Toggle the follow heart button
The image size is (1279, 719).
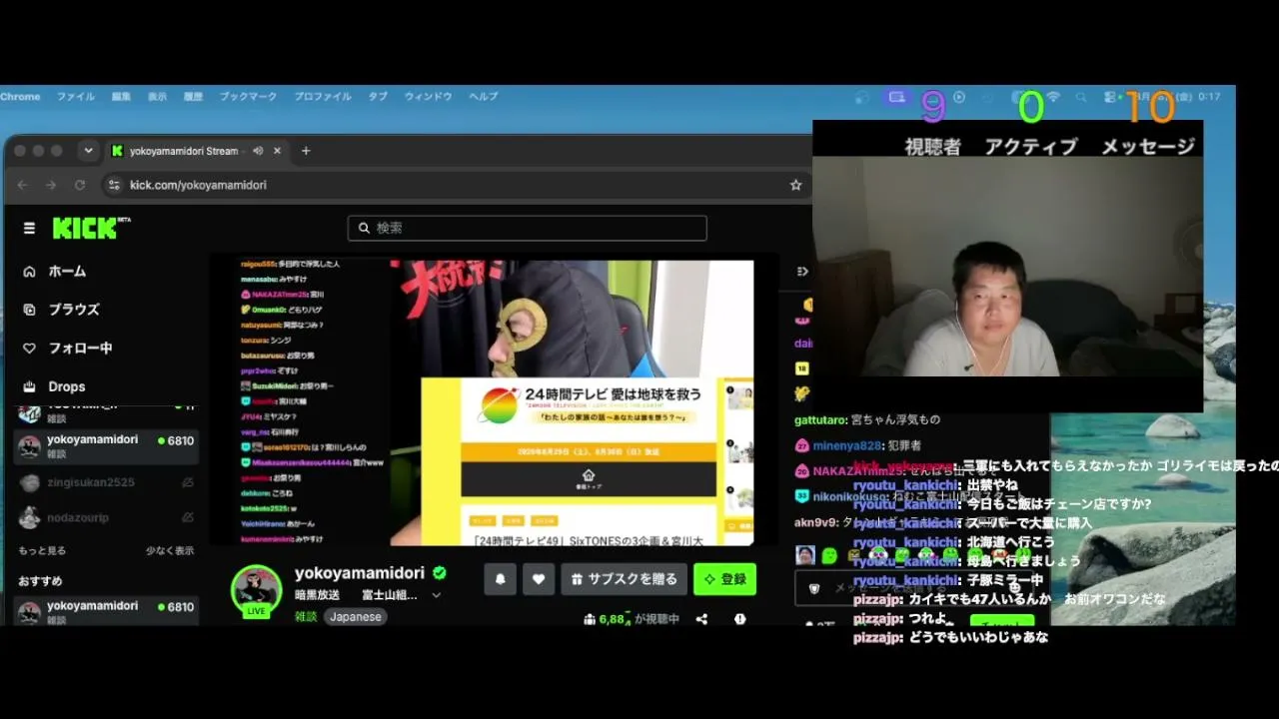tap(539, 579)
